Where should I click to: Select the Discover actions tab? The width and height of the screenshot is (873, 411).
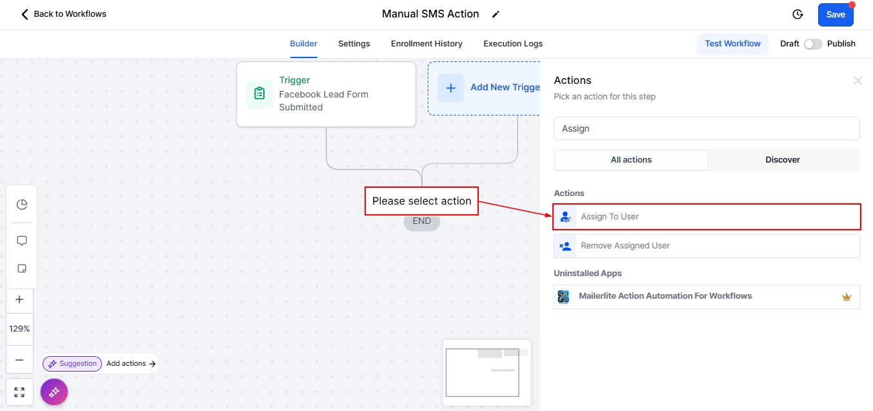coord(783,160)
